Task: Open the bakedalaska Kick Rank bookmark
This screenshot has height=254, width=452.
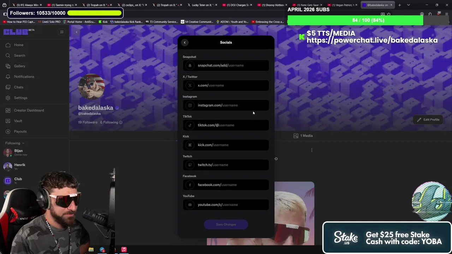Action: 126,22
